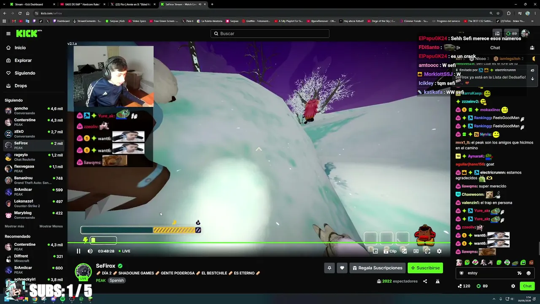Mute the stream volume
Image resolution: width=540 pixels, height=304 pixels.
(90, 251)
